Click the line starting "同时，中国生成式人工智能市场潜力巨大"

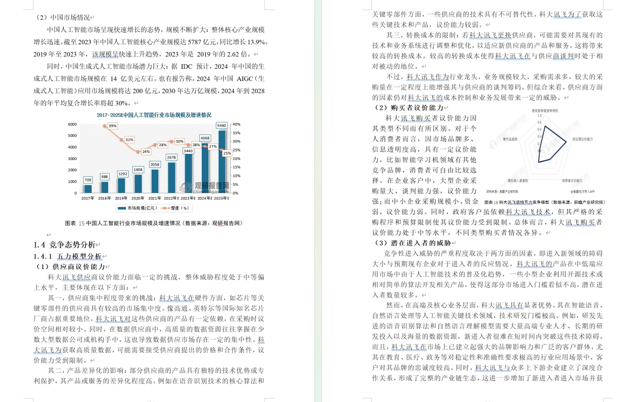pos(156,67)
